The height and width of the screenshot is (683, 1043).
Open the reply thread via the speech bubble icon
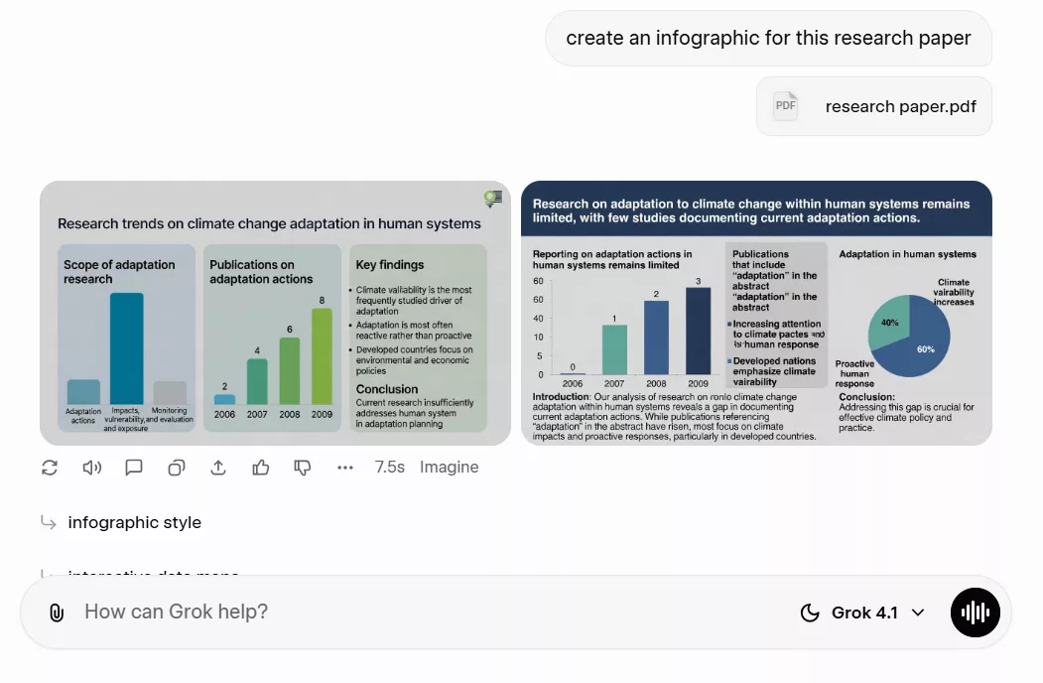coord(134,468)
